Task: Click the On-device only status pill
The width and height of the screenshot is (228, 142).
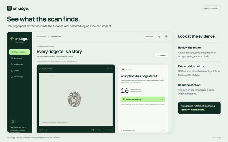Action: click(x=148, y=37)
